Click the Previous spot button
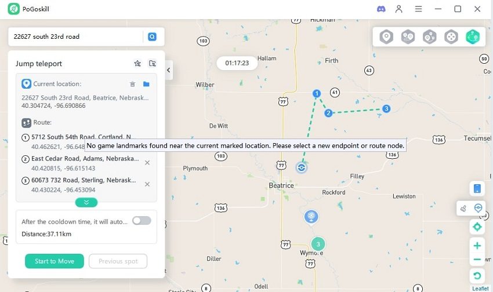 click(x=118, y=261)
